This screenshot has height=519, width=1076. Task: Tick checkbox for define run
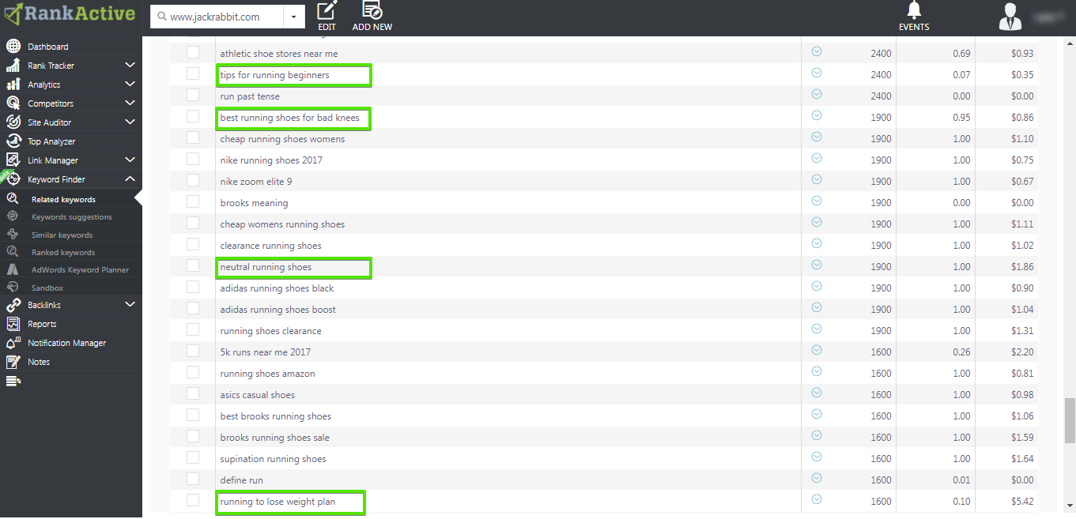(193, 480)
